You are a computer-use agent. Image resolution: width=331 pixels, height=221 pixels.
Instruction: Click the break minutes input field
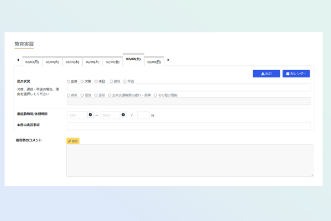click(x=143, y=115)
